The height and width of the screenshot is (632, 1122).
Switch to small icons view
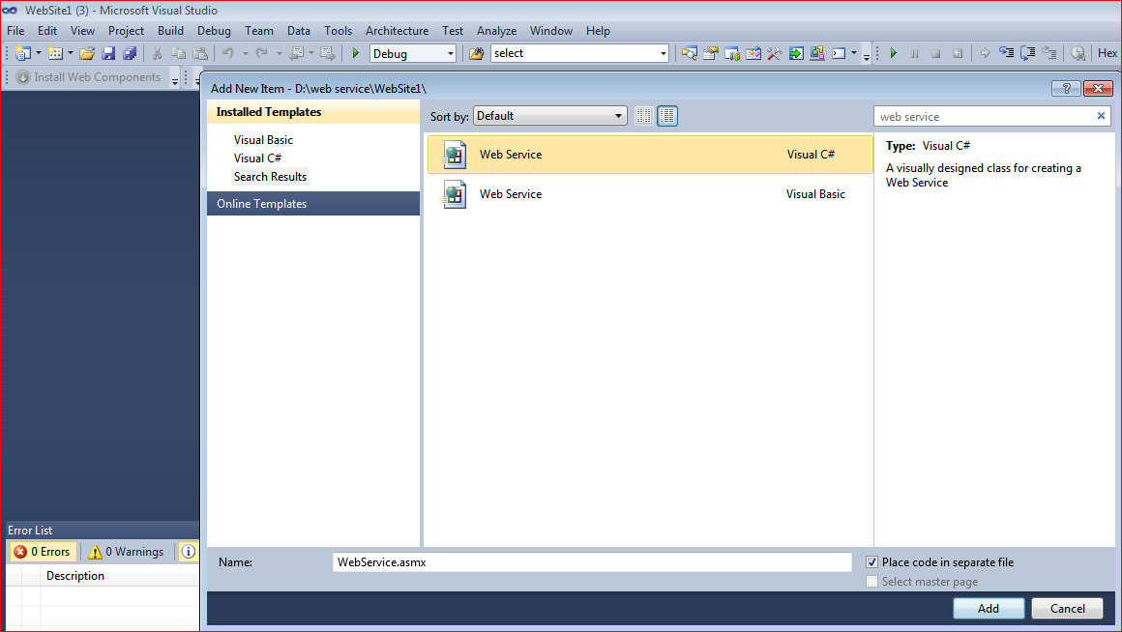coord(643,116)
